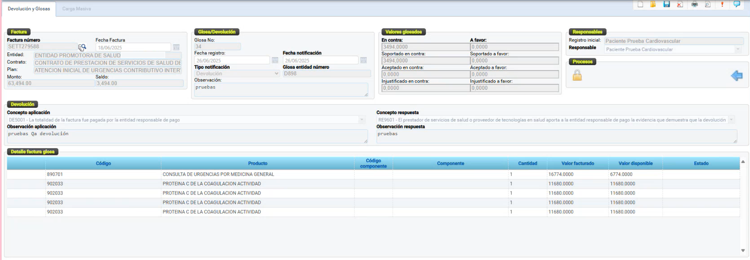Print using the printer icon

coord(695,4)
